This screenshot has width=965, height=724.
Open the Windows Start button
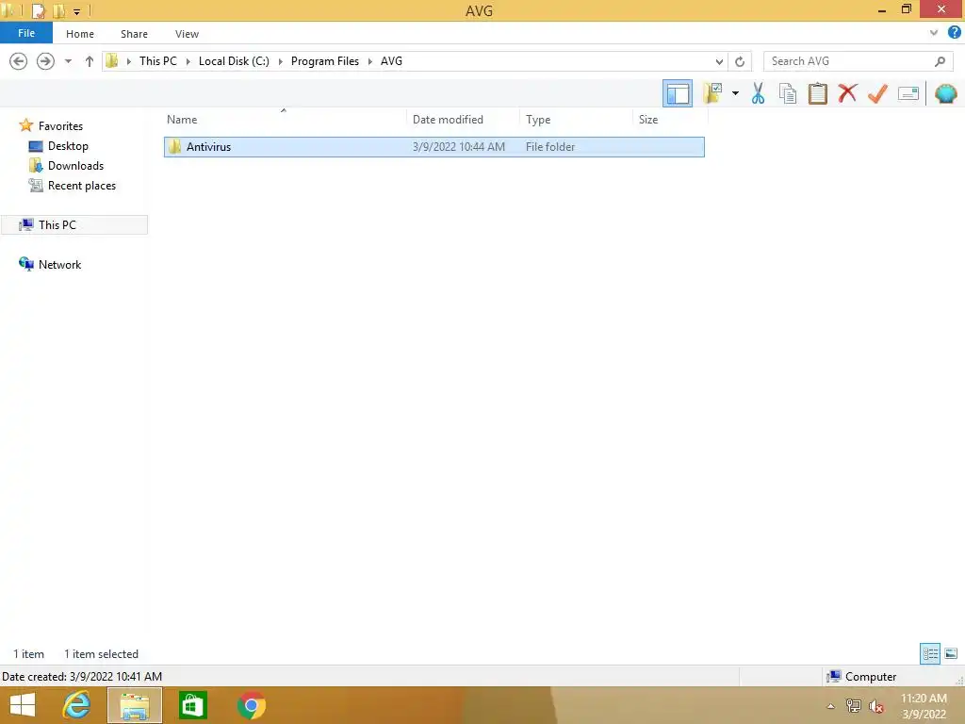coord(23,705)
